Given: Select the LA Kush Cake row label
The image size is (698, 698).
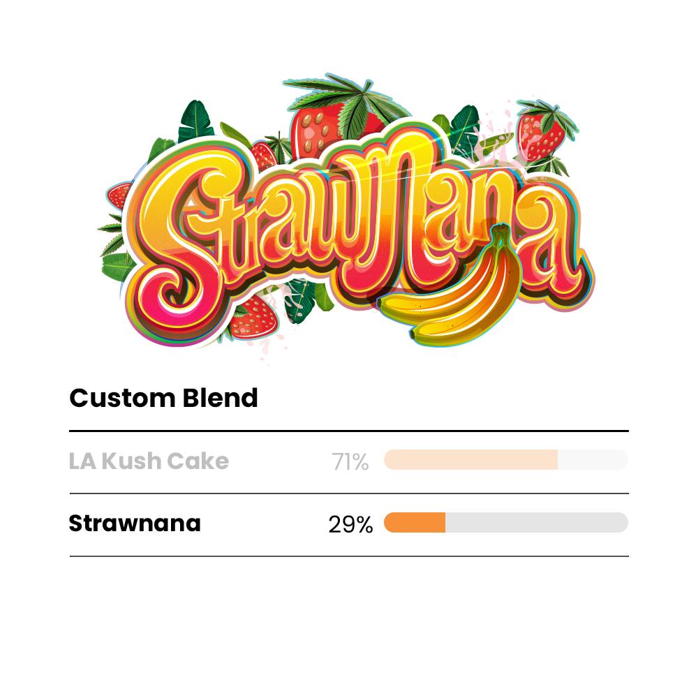Looking at the screenshot, I should point(149,461).
